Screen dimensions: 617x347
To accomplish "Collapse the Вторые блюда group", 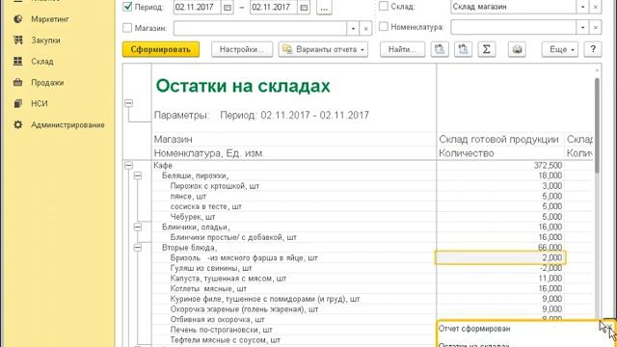I will pos(138,248).
